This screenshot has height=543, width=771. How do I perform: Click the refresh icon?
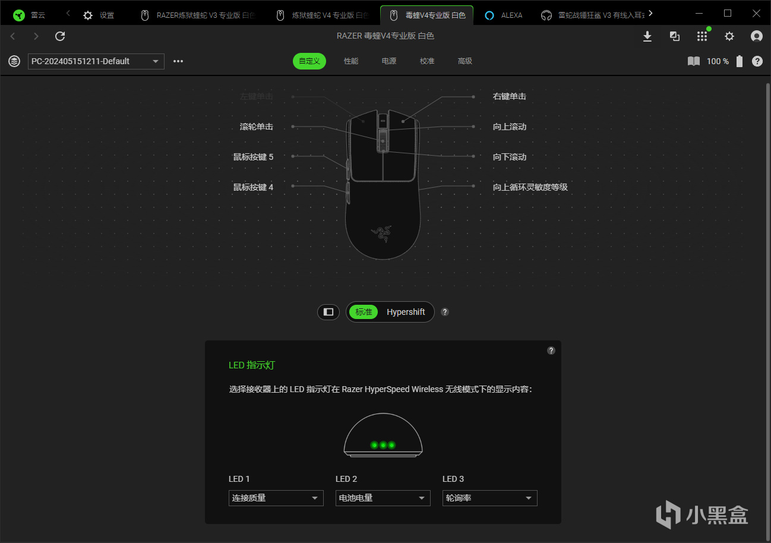click(x=60, y=37)
